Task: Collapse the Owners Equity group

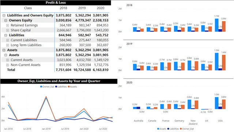Action: [6, 21]
